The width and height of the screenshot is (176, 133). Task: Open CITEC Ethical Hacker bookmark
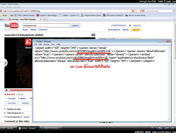pyautogui.click(x=25, y=15)
